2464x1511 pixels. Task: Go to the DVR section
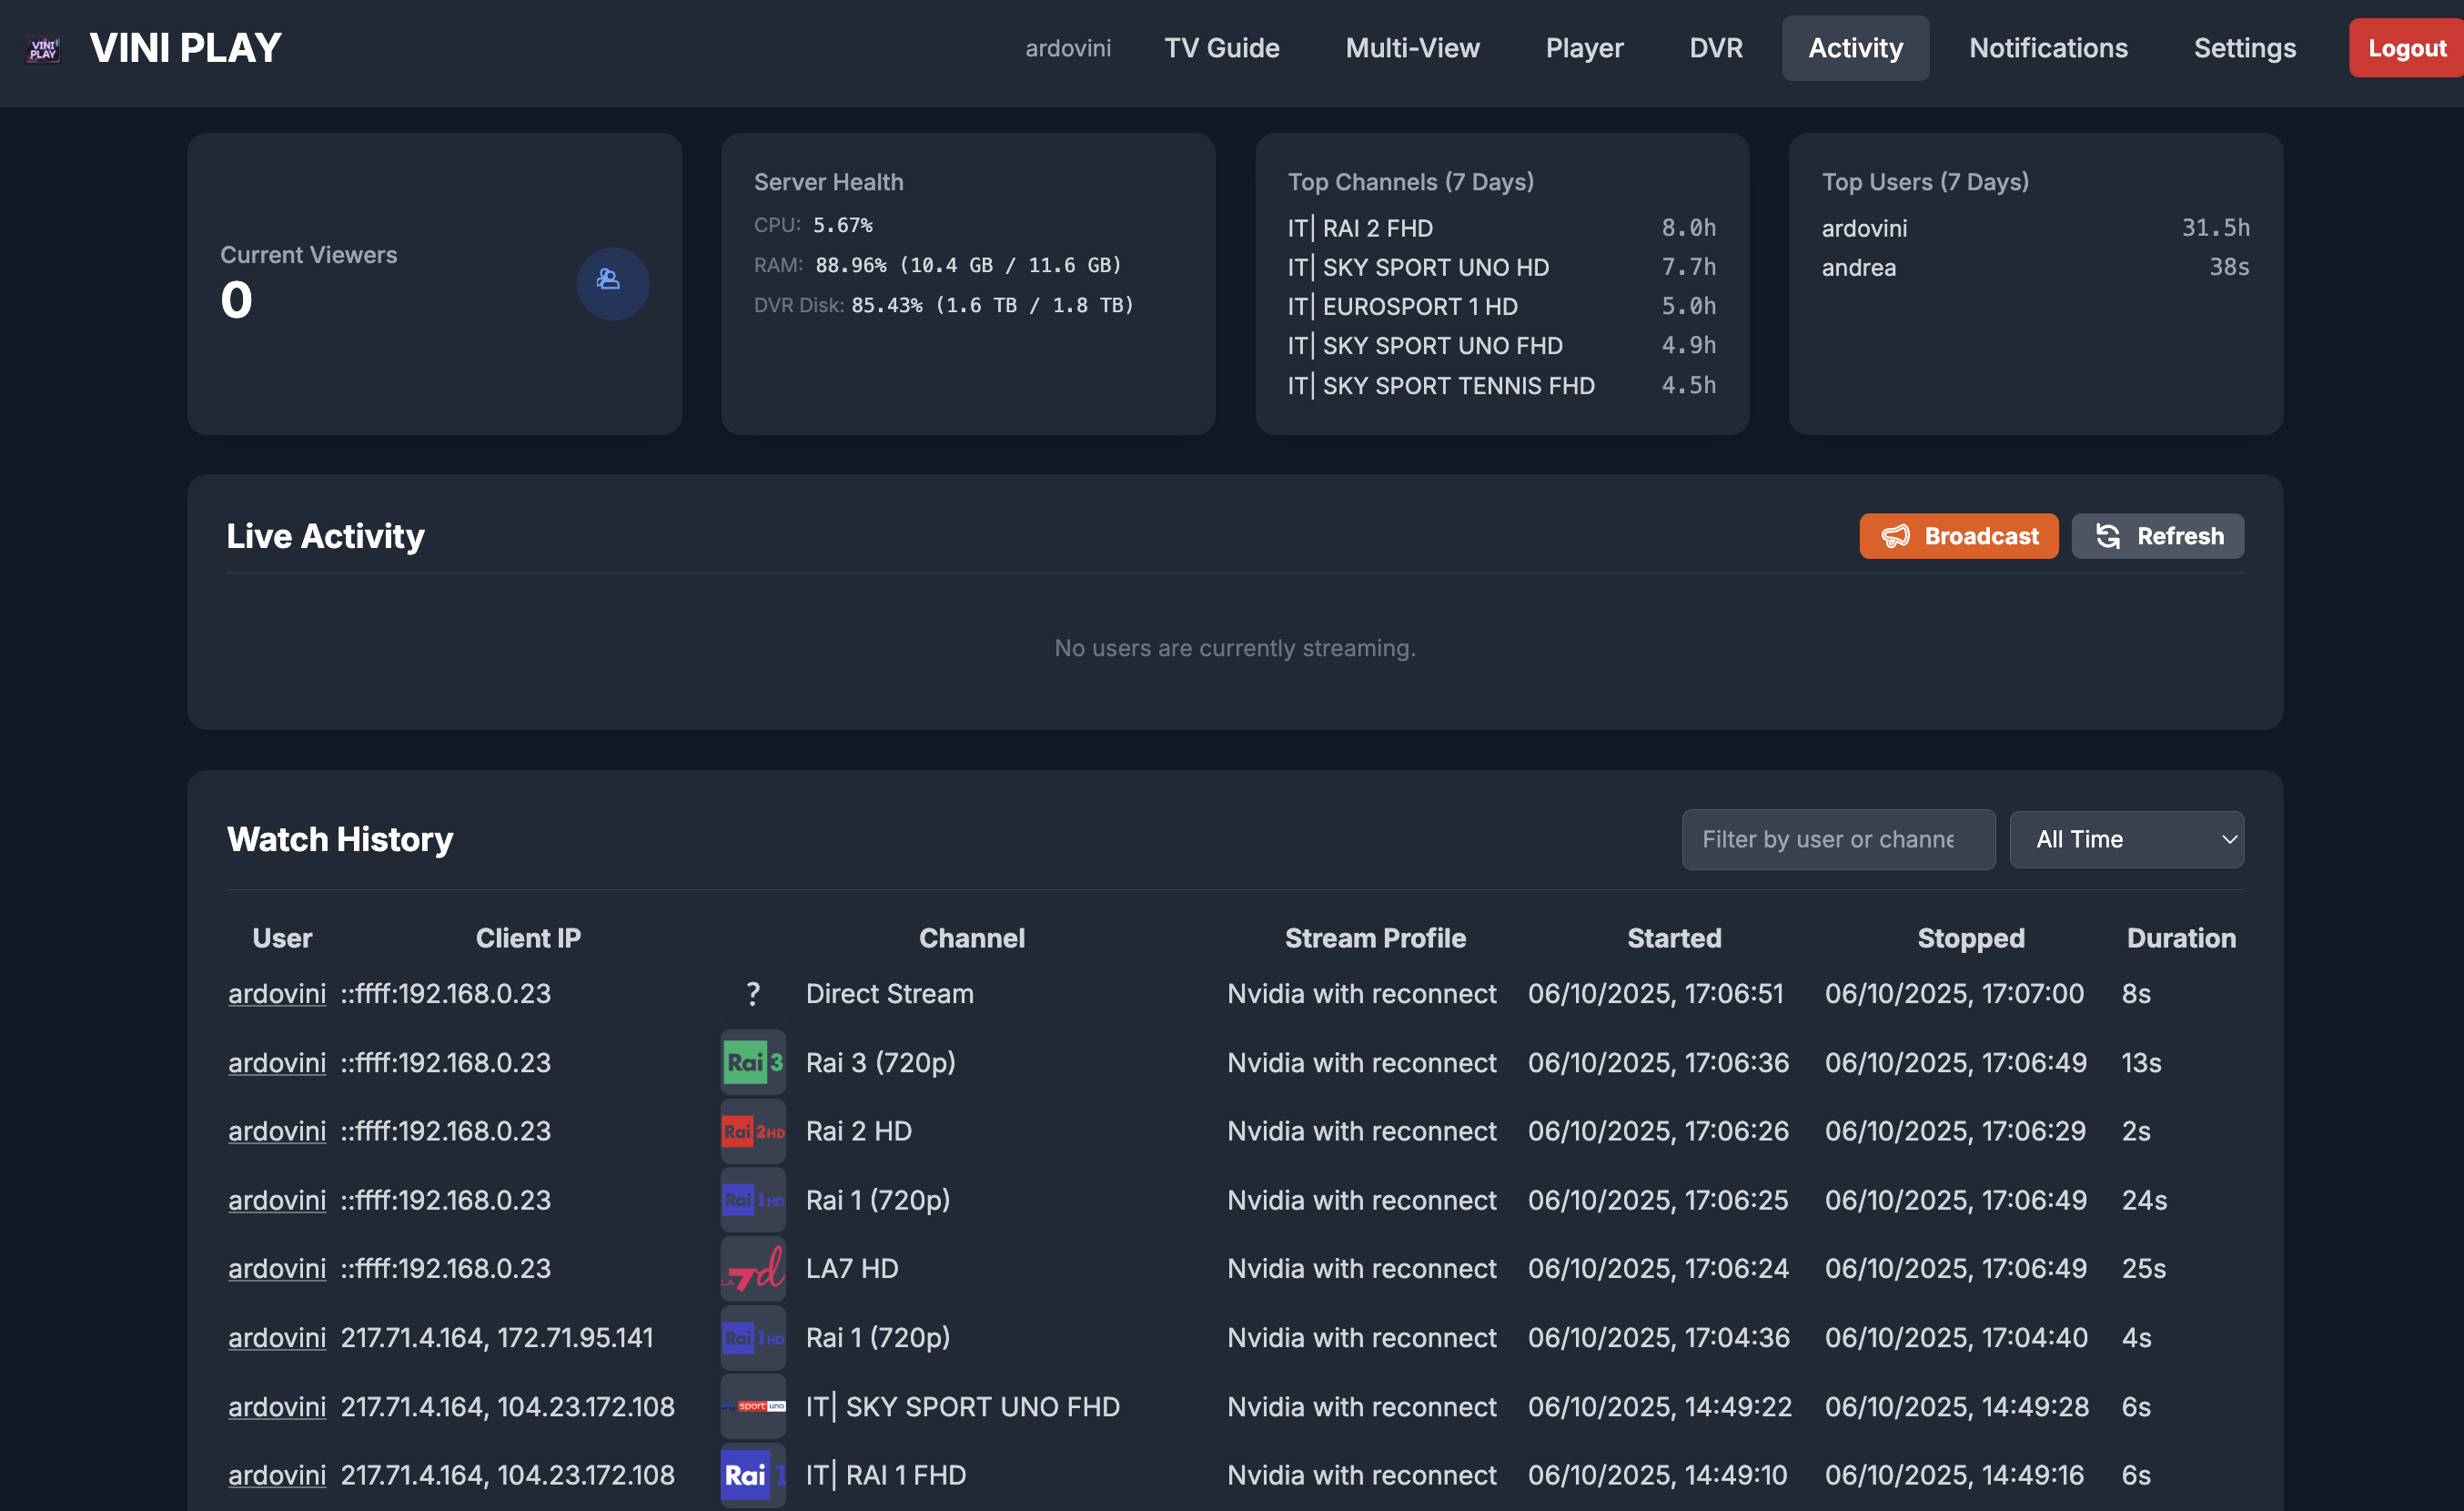[1715, 48]
